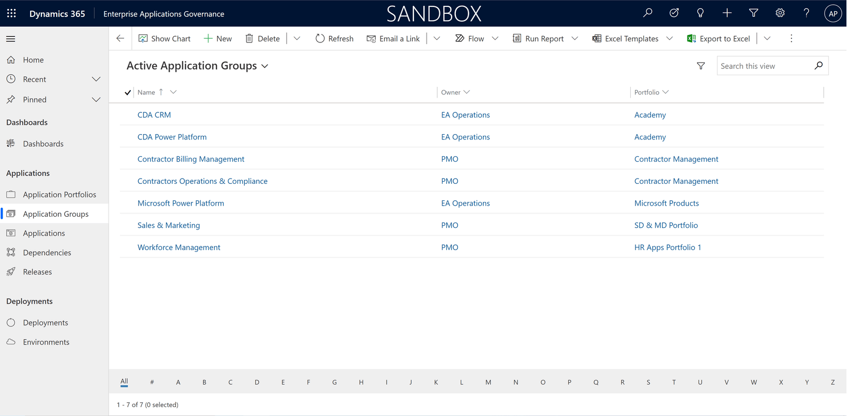Open the task flow checkmark-circle icon
This screenshot has width=848, height=416.
[674, 13]
